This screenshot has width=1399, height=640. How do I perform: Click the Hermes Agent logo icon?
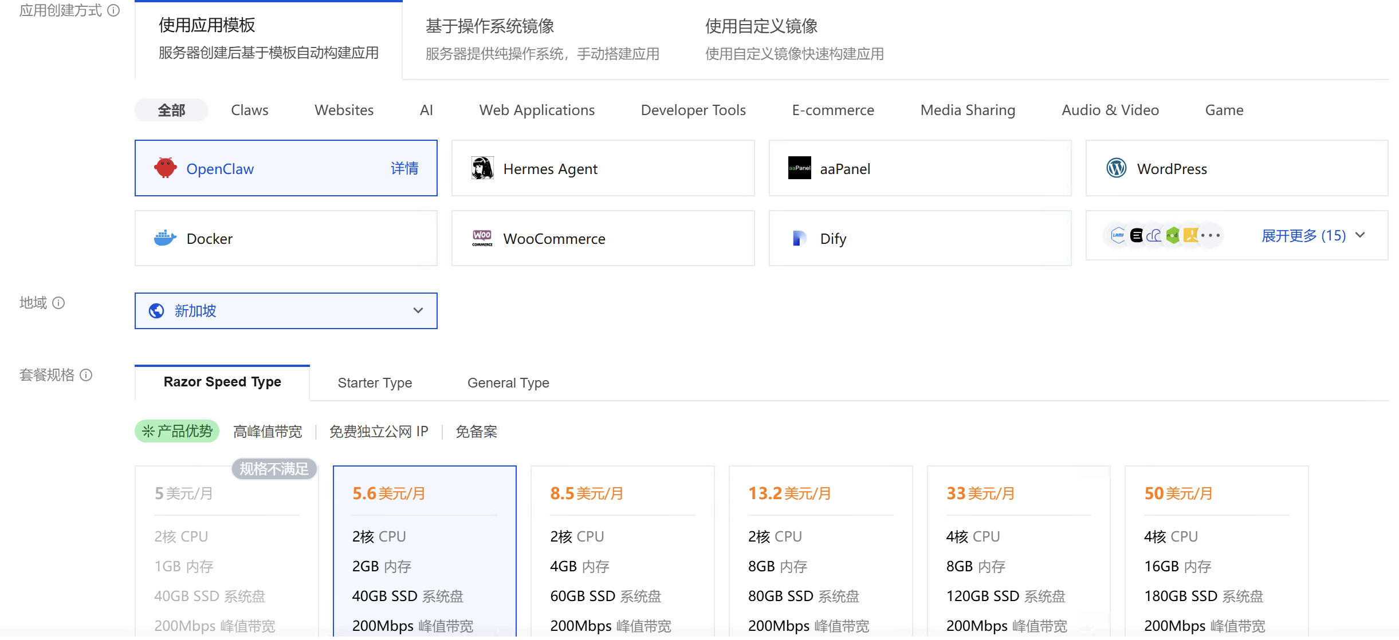coord(482,168)
